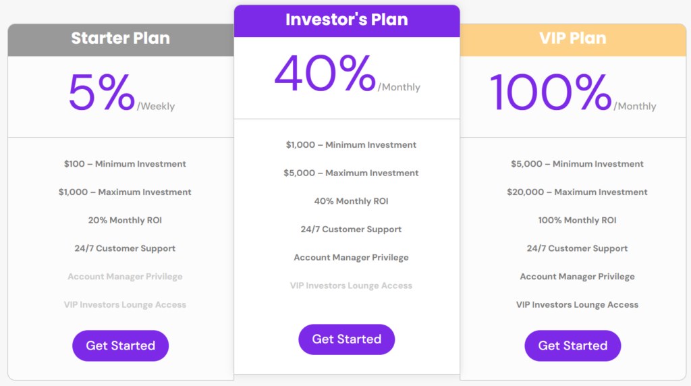This screenshot has height=386, width=691.
Task: Click the $20,000 Maximum Investment line
Action: pyautogui.click(x=577, y=192)
